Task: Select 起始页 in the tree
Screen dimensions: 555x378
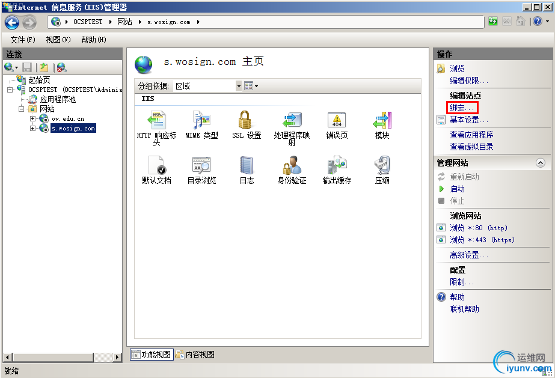Action: [39, 80]
